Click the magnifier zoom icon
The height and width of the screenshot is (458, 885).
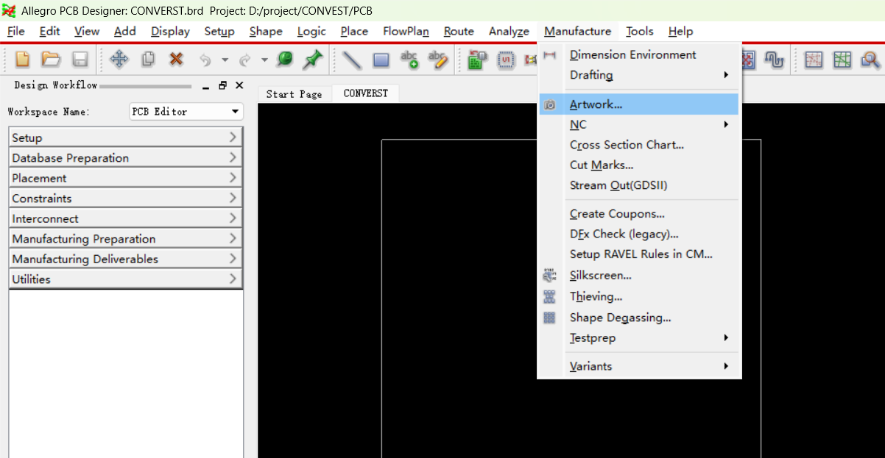pyautogui.click(x=870, y=60)
